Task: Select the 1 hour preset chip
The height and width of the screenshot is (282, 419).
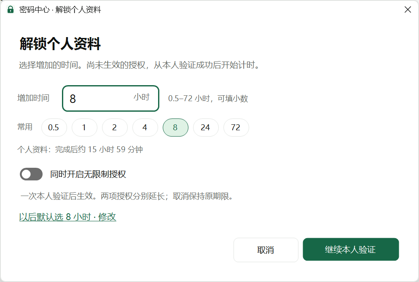Action: pos(84,127)
